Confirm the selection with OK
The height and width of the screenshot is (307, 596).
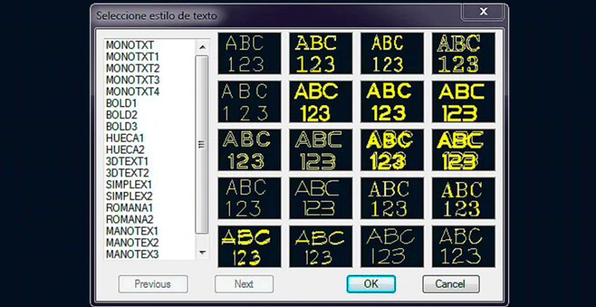coord(371,284)
